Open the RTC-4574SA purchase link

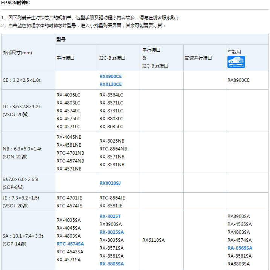tap(70, 244)
